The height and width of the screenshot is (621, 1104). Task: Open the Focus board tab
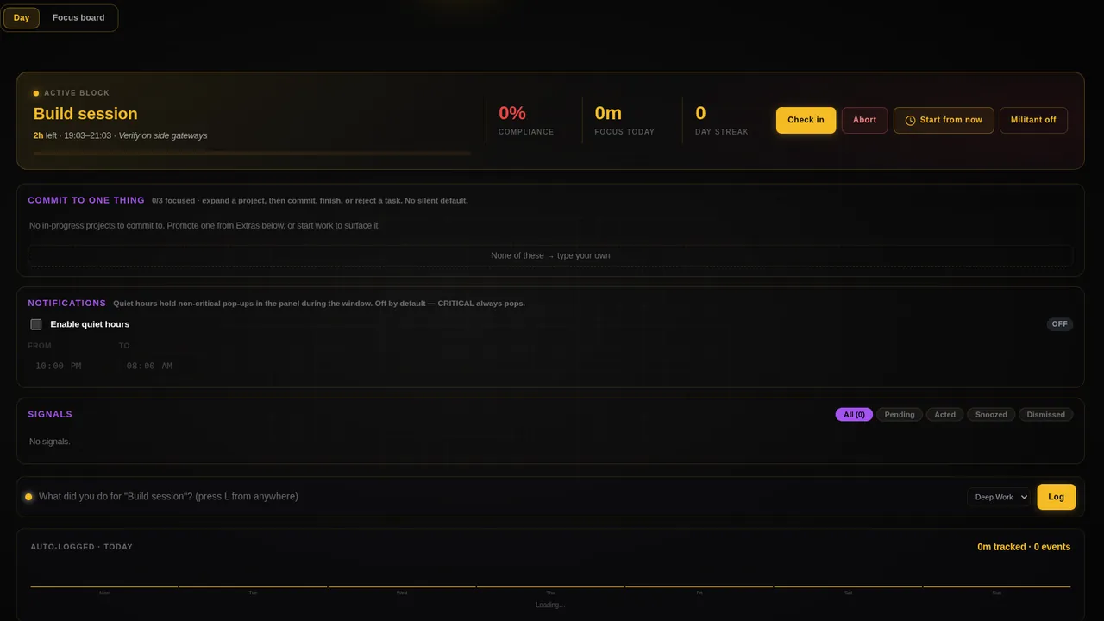78,17
